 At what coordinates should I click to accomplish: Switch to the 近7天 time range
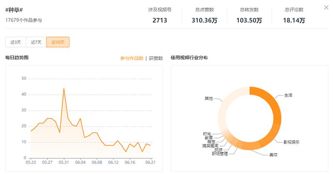(36, 42)
